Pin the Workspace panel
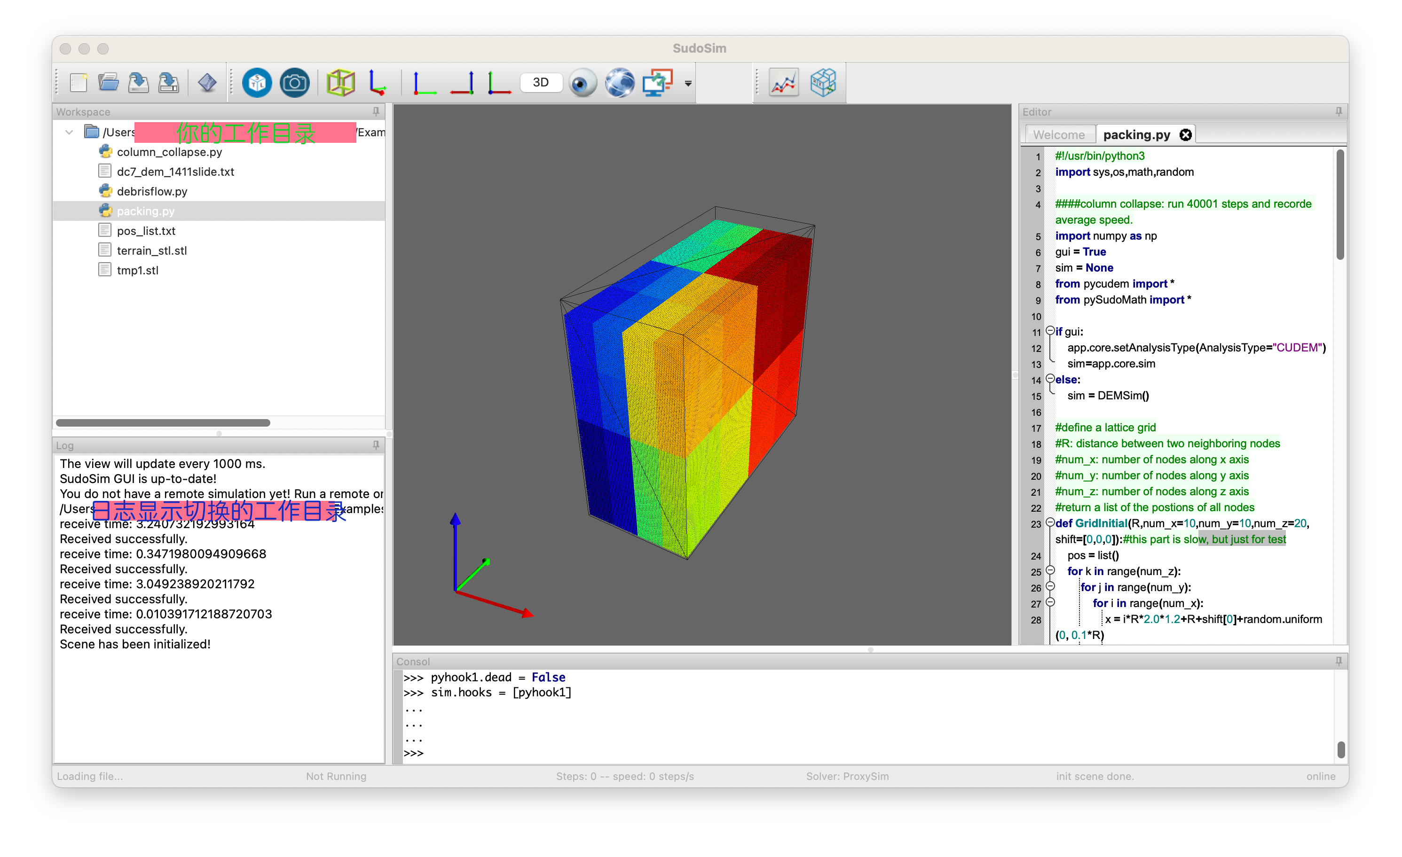1402x857 pixels. (377, 111)
